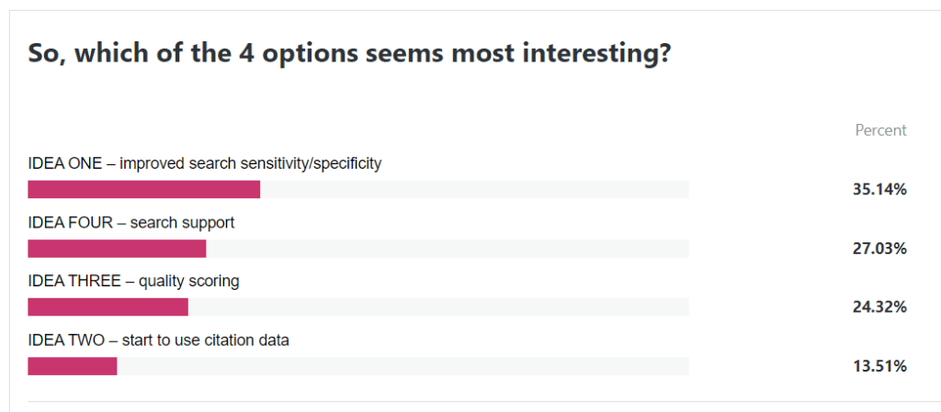Select the IDEA ONE search sensitivity/specificity label
Viewport: 941px width, 412px height.
(x=204, y=164)
